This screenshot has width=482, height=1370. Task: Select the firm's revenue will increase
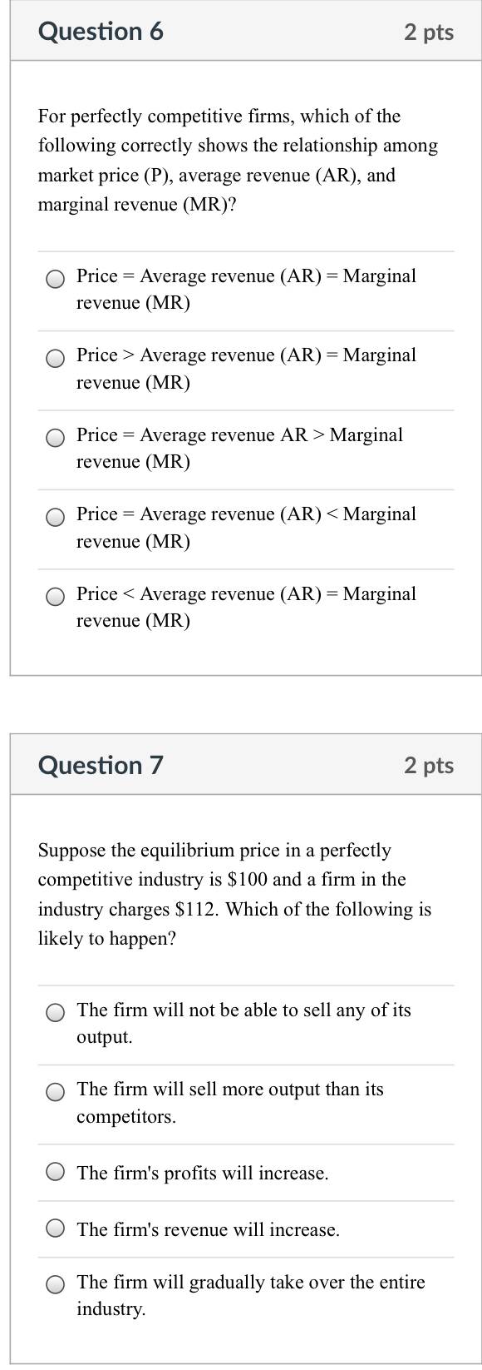[x=56, y=1229]
